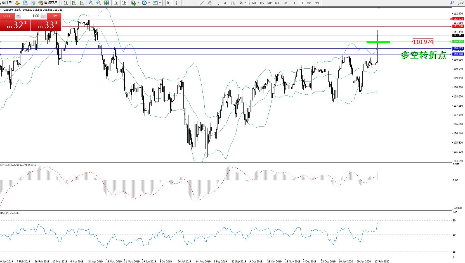Toggle candlestick chart display mode
465x263 pixels.
tap(74, 3)
